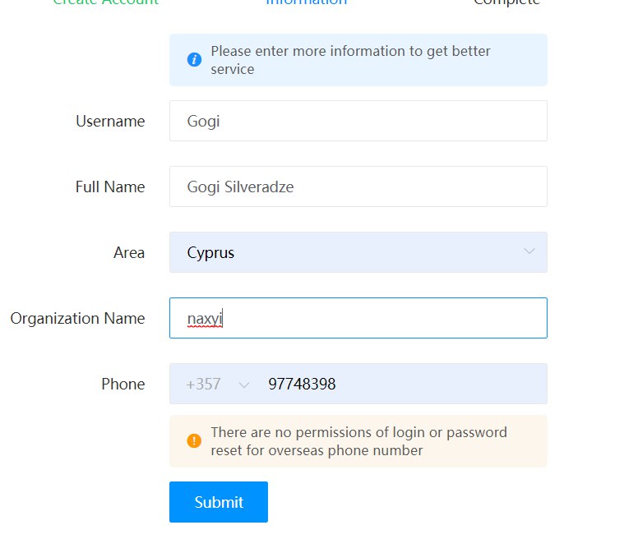Screen dimensions: 624x539
Task: Click the Area label
Action: [x=129, y=252]
